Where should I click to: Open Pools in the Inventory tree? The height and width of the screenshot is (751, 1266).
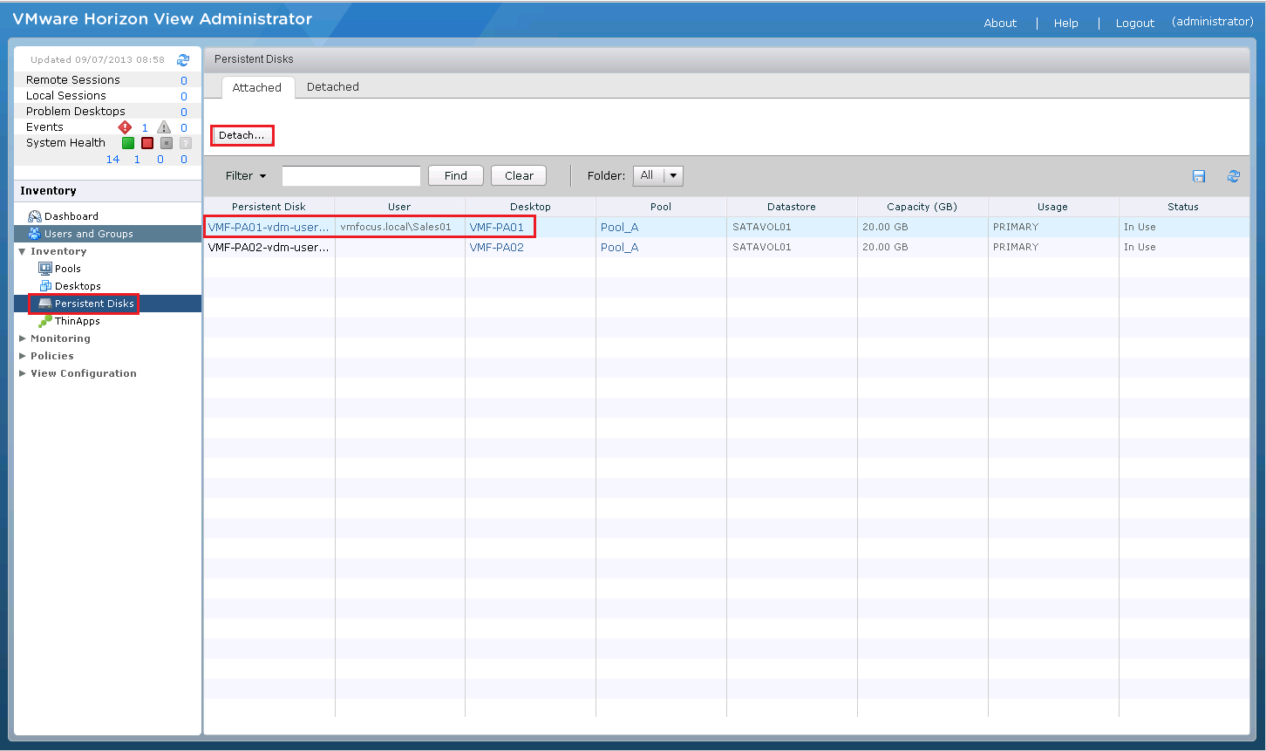click(67, 269)
